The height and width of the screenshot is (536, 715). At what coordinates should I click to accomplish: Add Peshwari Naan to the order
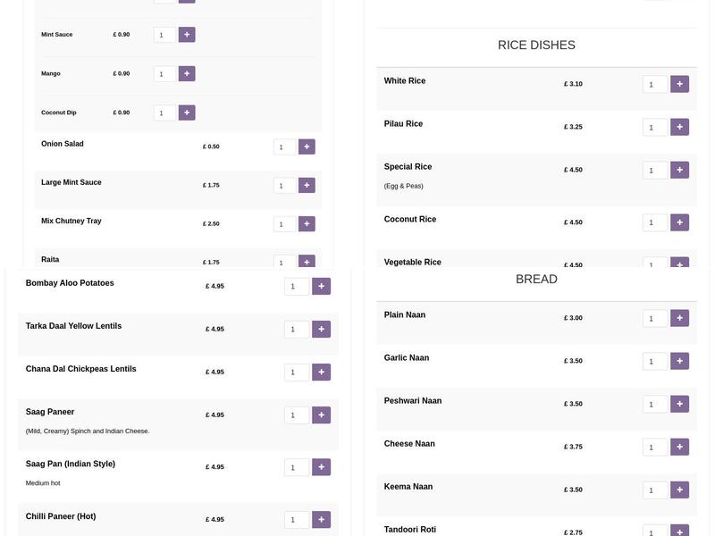pyautogui.click(x=679, y=404)
